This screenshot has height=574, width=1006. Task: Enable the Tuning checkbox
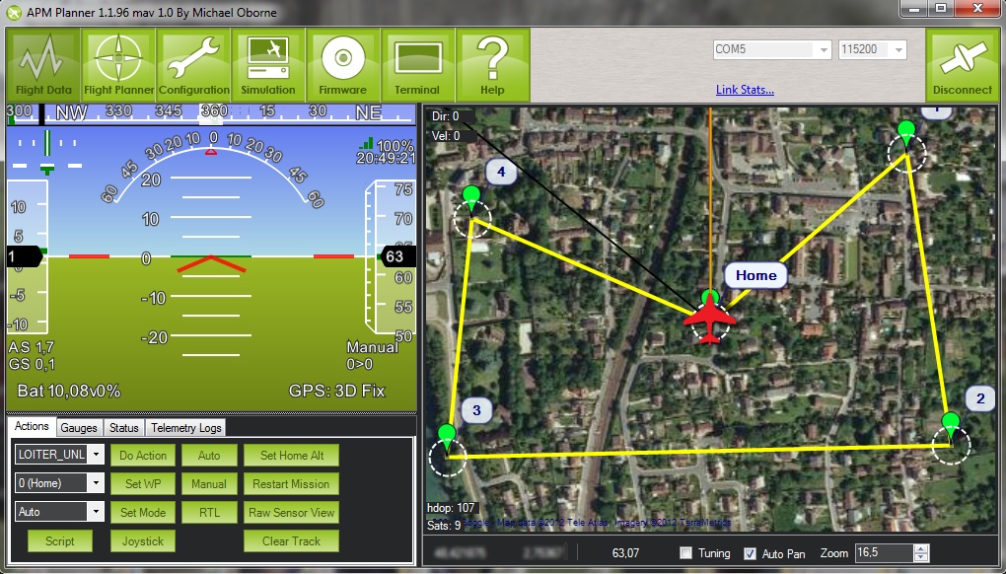pos(686,553)
